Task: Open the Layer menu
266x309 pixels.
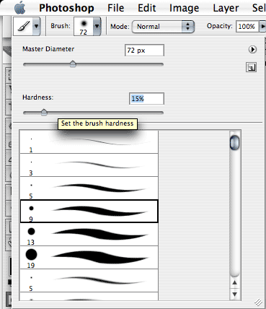Action: (226, 9)
